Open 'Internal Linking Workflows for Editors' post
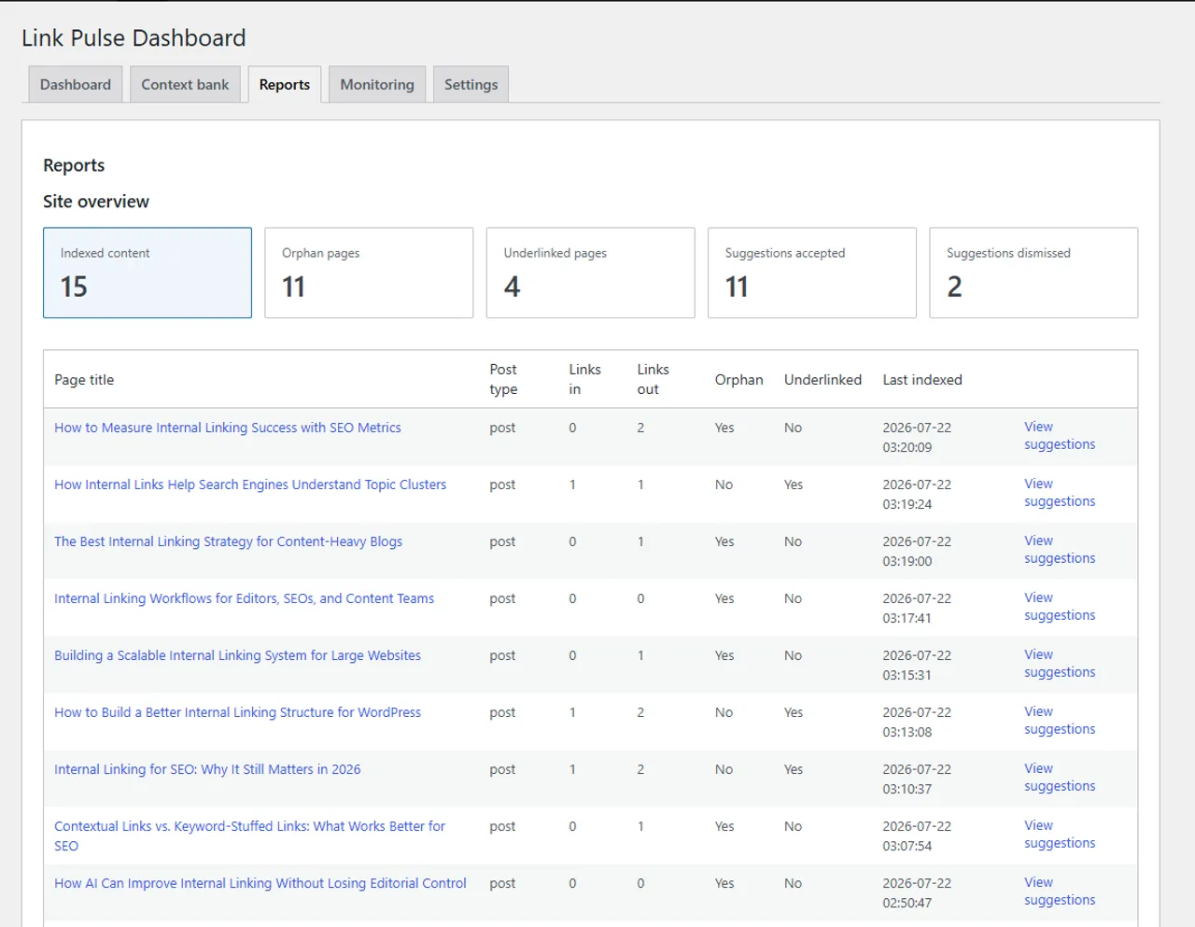This screenshot has height=927, width=1195. [244, 598]
